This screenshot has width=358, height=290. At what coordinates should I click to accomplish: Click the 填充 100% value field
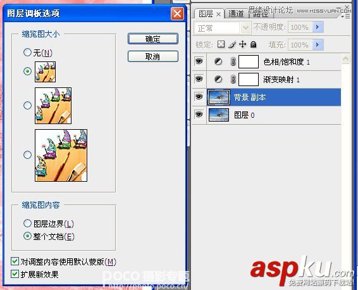pyautogui.click(x=300, y=44)
